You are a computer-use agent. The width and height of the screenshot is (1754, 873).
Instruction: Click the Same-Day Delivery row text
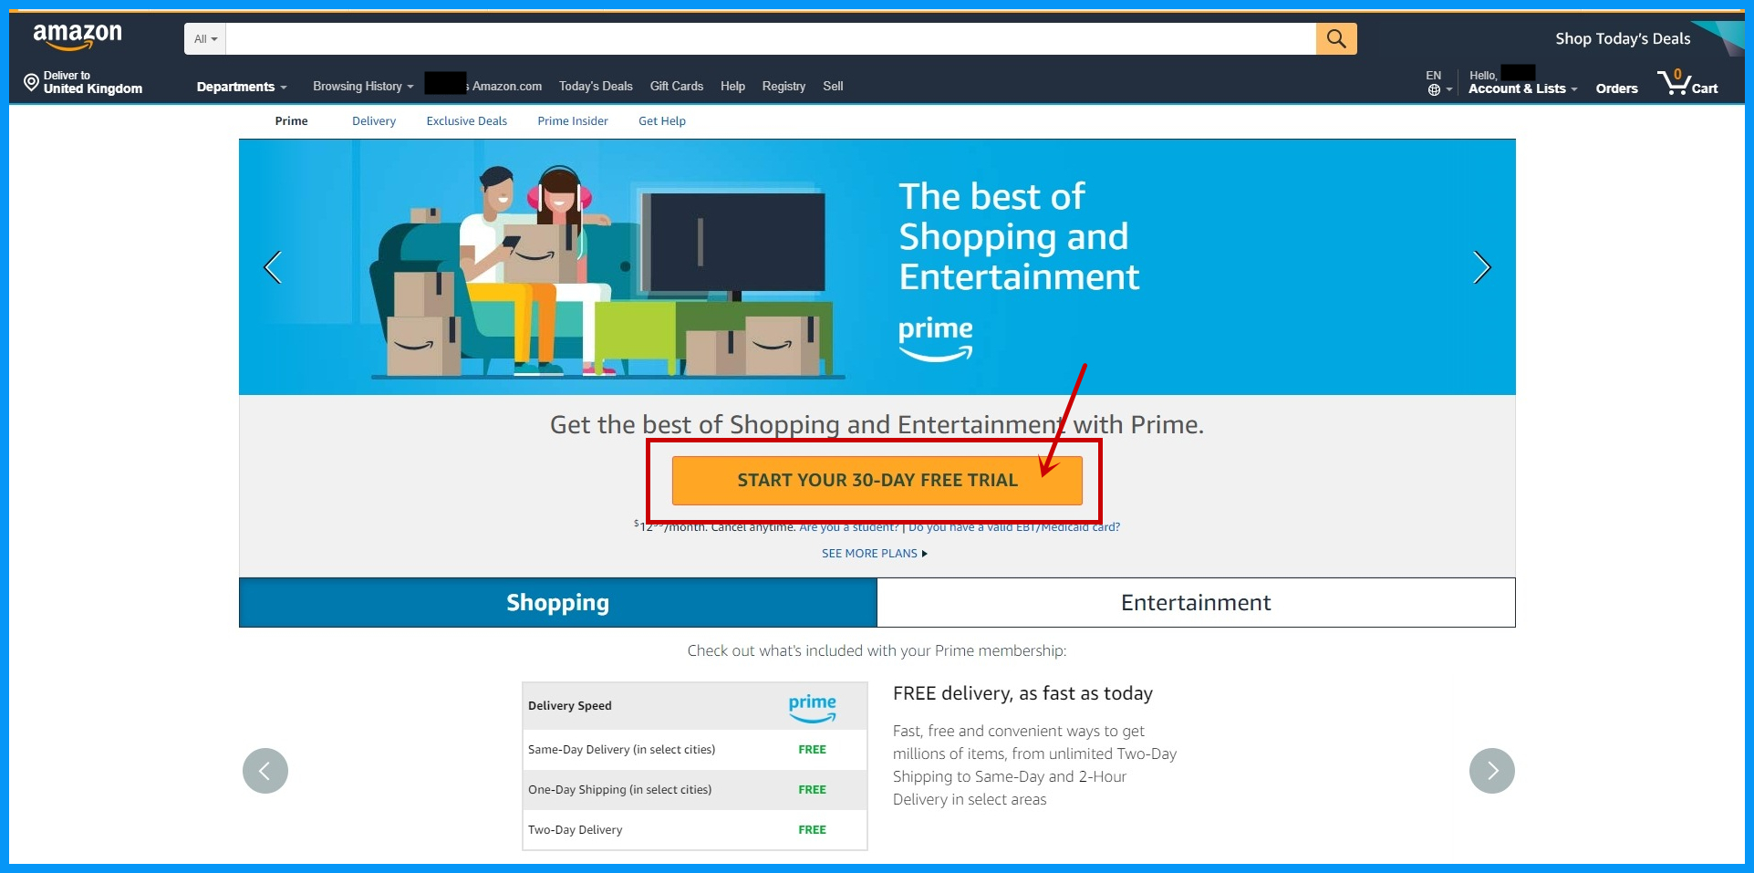[x=621, y=749]
